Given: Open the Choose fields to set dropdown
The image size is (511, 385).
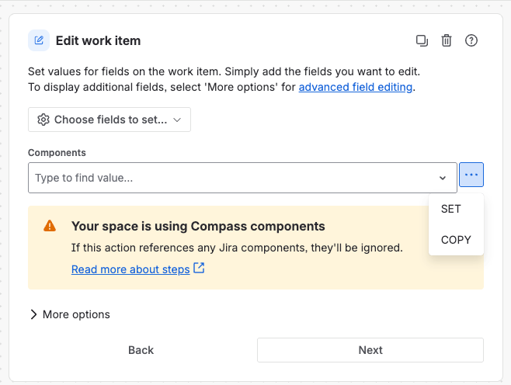Looking at the screenshot, I should pyautogui.click(x=109, y=120).
